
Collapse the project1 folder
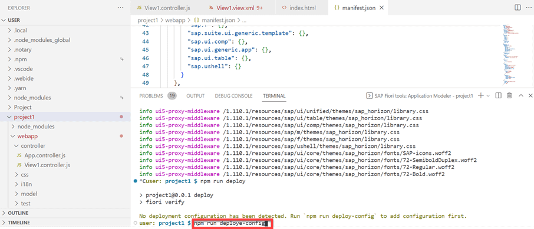click(65, 117)
